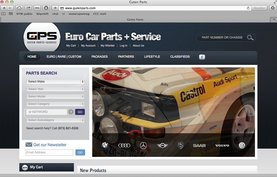The height and width of the screenshot is (177, 277).
Task: Click the keyword help question mark
Action: click(x=71, y=112)
